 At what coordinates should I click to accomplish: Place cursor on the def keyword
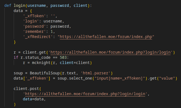pos(8,5)
